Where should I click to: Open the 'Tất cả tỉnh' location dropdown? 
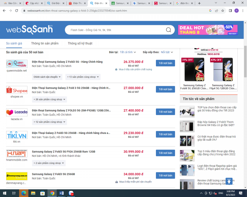[x=128, y=52]
